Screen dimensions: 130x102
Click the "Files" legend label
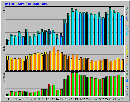pyautogui.click(x=127, y=20)
